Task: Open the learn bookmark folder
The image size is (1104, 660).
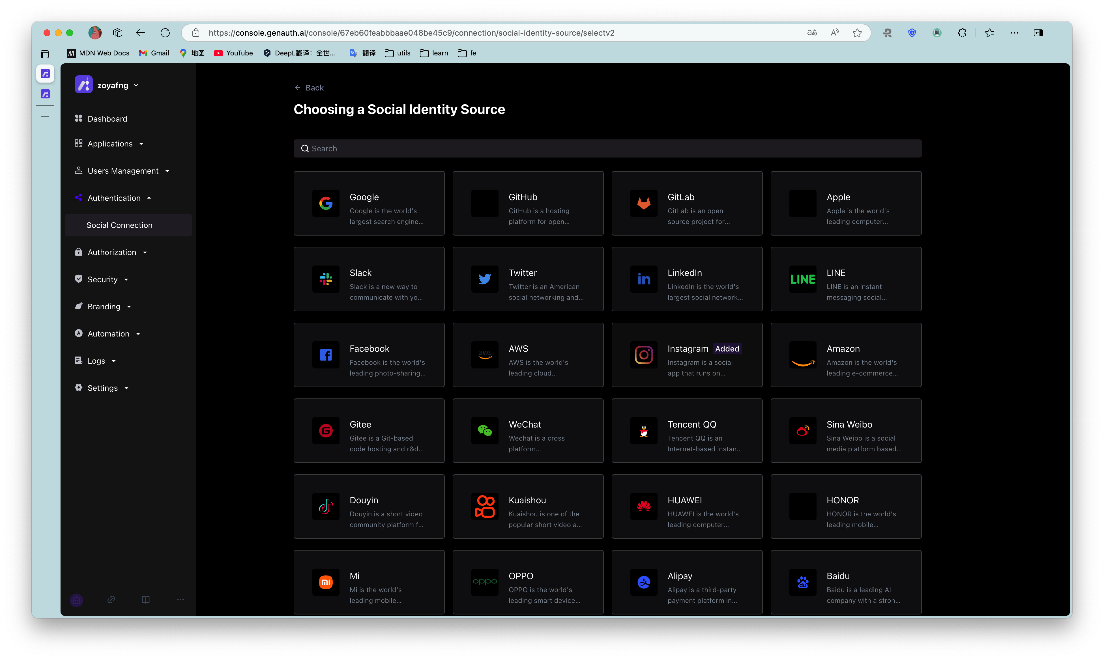Action: point(434,53)
